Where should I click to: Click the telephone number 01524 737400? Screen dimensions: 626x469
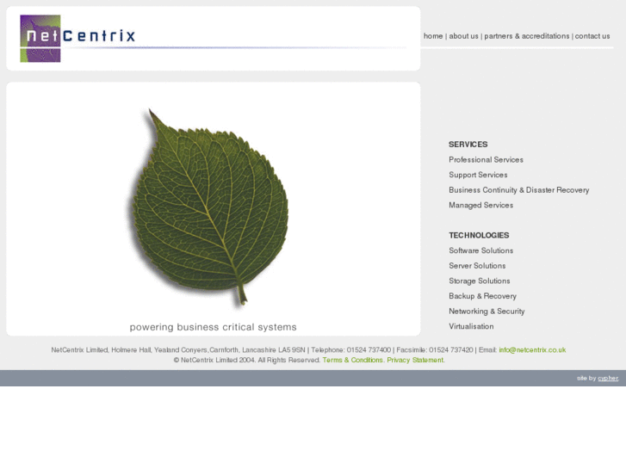click(369, 350)
